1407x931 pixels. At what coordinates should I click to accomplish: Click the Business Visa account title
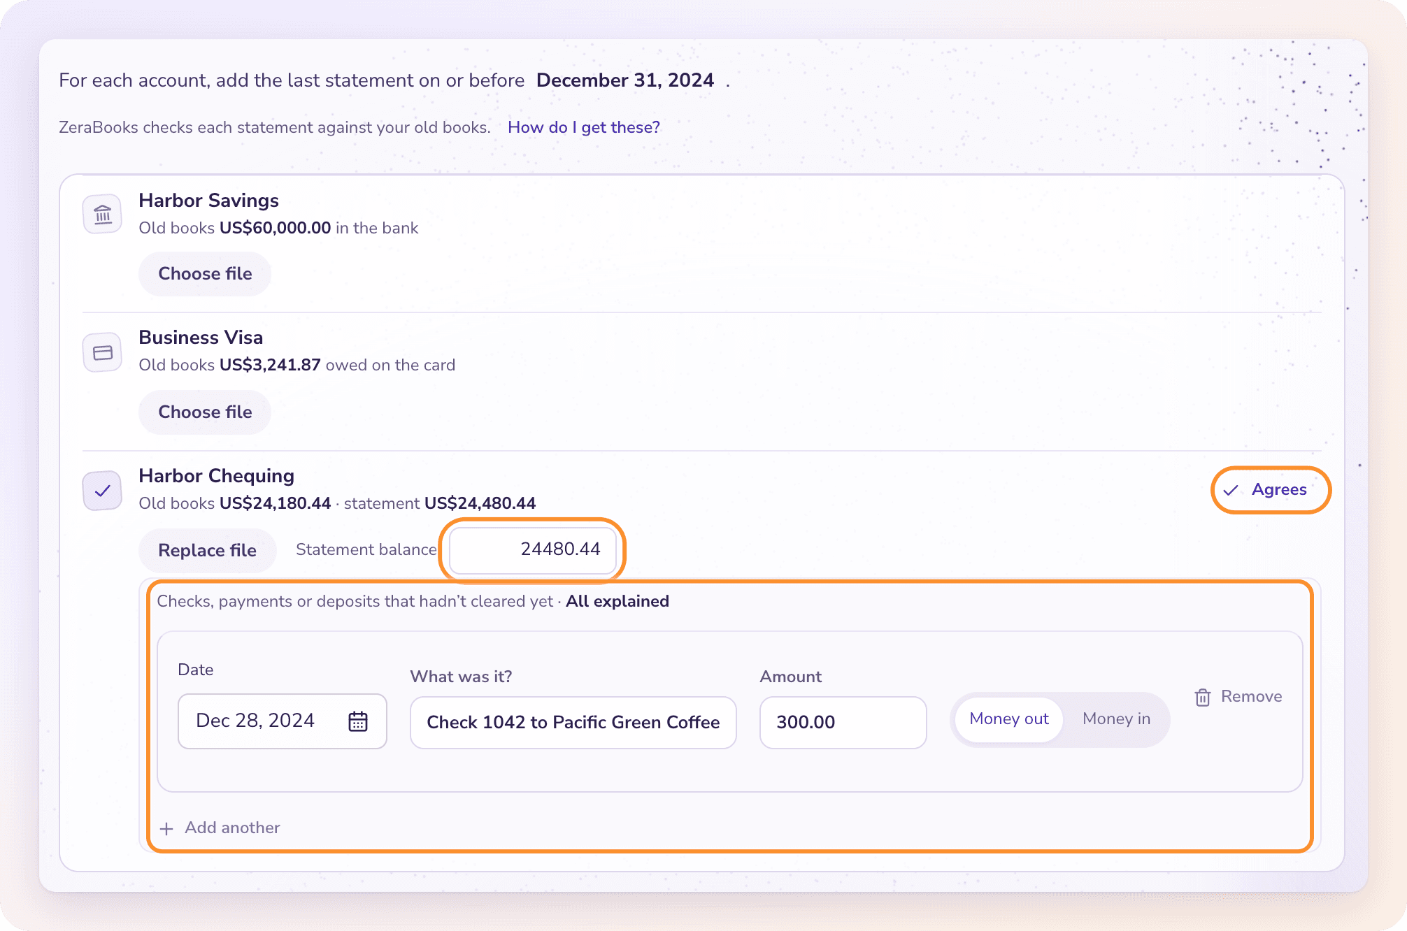pyautogui.click(x=201, y=338)
